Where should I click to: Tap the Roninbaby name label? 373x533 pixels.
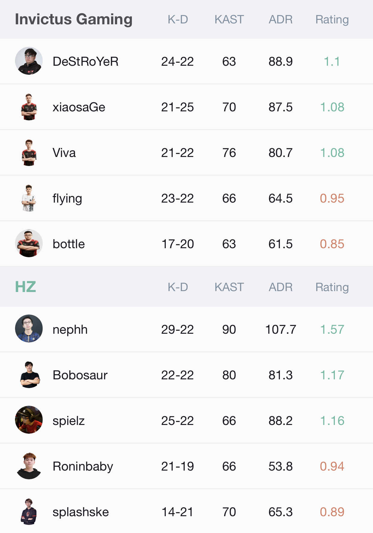[x=83, y=466]
